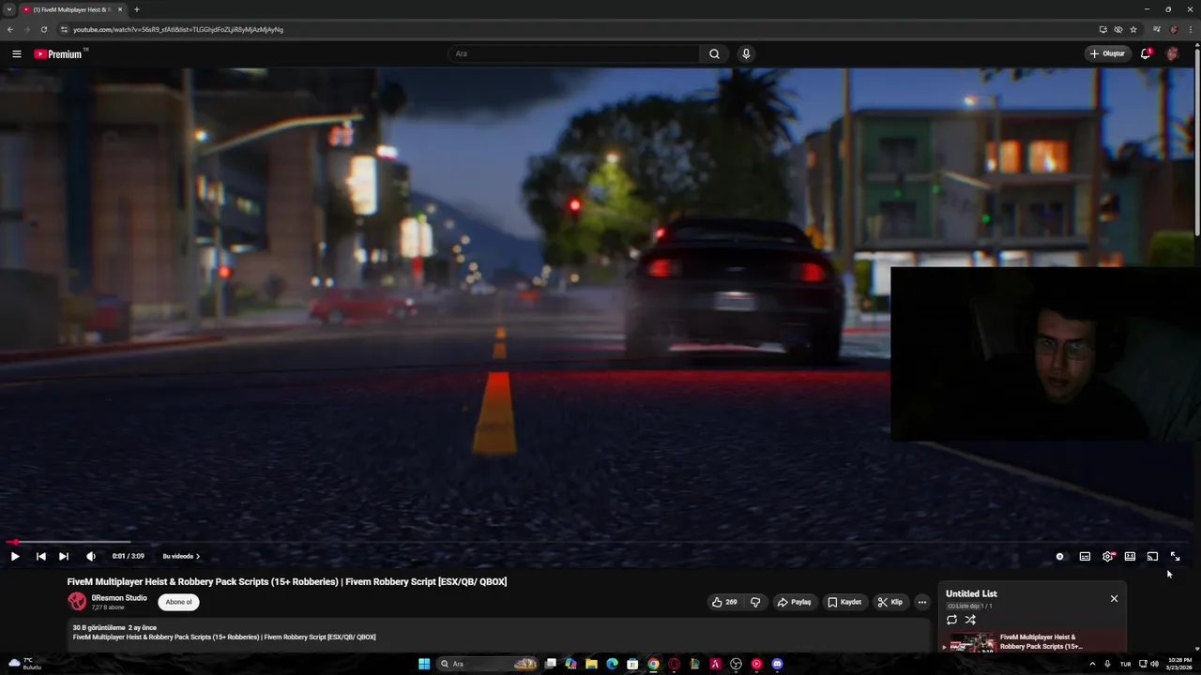Viewport: 1201px width, 675px height.
Task: Open the 0Resmon Studio channel link
Action: [x=119, y=598]
